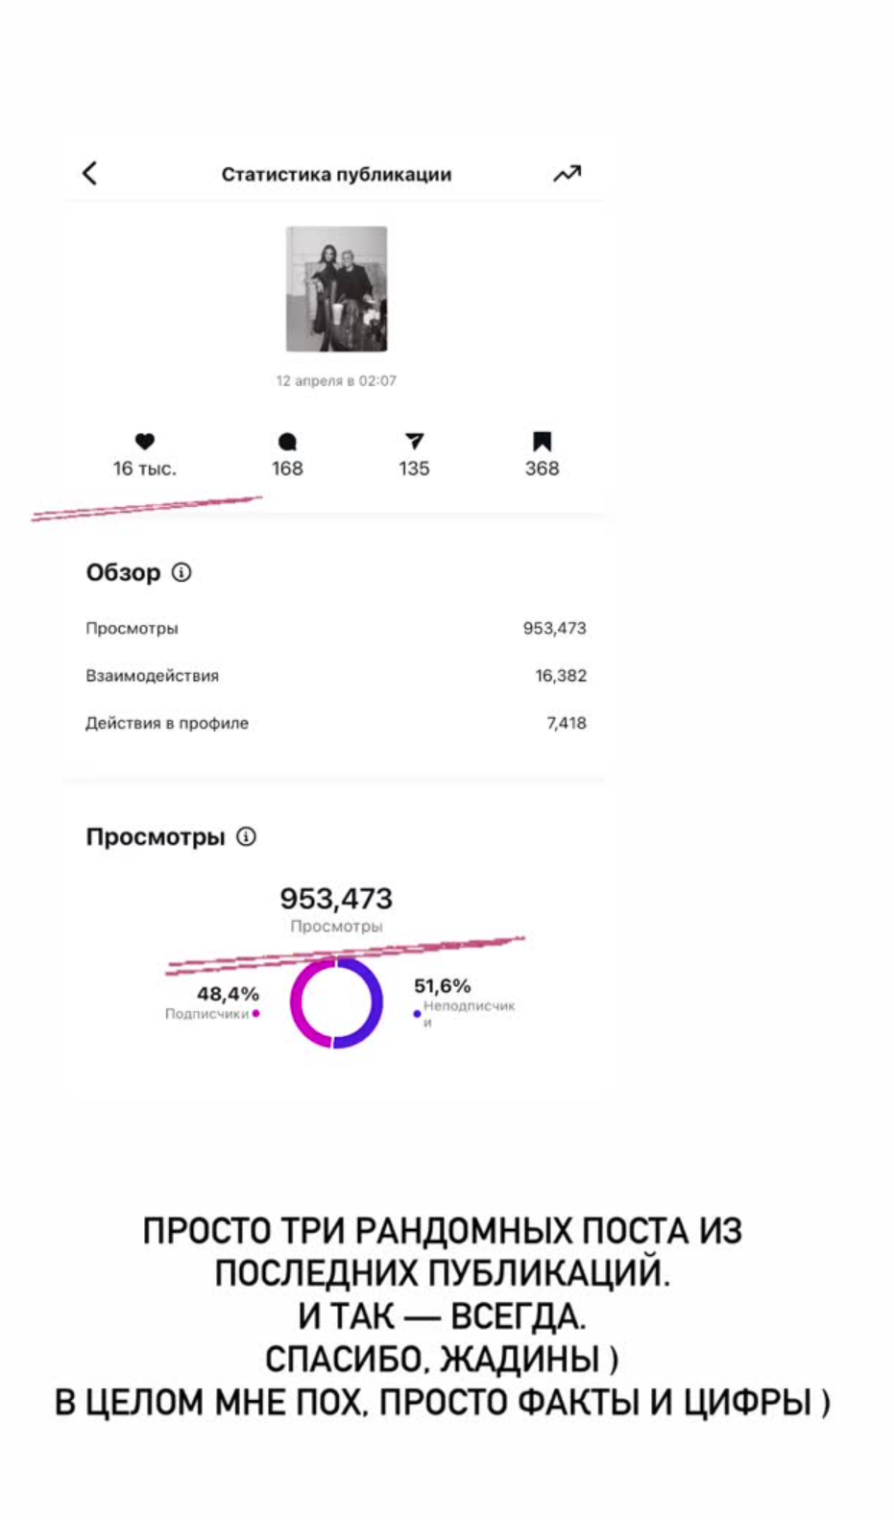Screen dimensions: 894x1520
Task: Open the post thumbnail photo
Action: coord(336,289)
